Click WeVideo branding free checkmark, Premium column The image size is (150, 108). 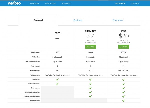[90, 92]
